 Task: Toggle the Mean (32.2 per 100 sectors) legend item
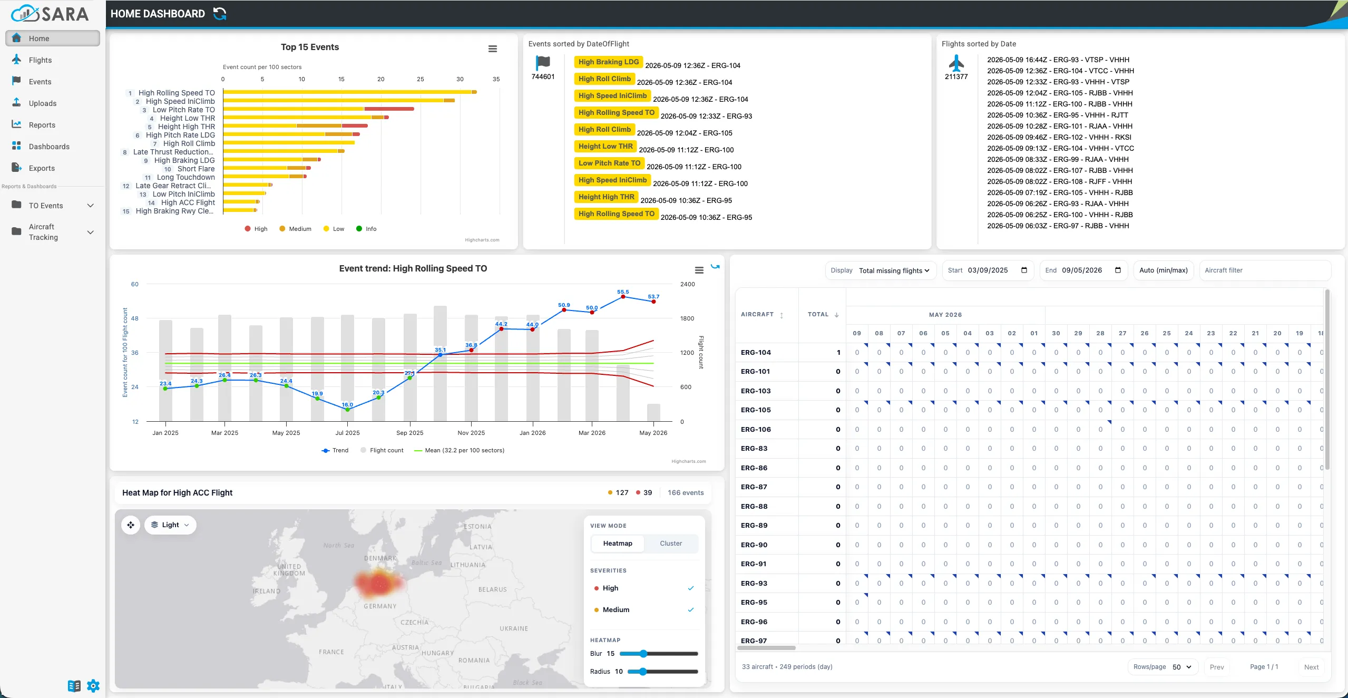coord(459,450)
